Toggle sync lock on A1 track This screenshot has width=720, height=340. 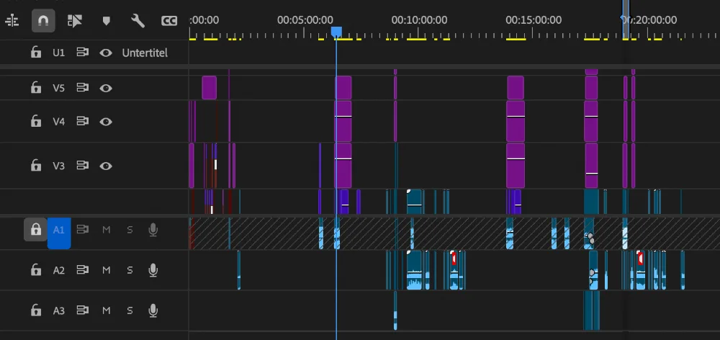(83, 229)
